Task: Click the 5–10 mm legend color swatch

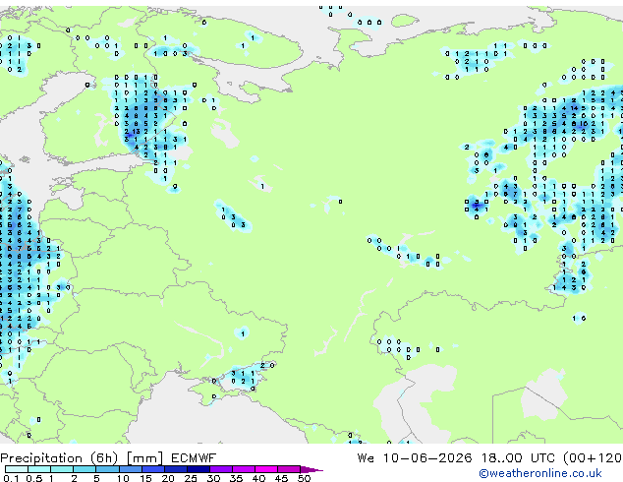Action: [107, 469]
